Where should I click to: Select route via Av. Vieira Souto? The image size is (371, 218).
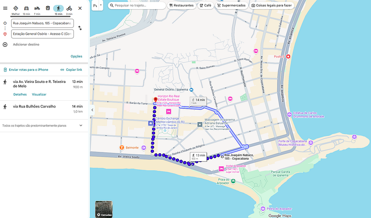[44, 88]
